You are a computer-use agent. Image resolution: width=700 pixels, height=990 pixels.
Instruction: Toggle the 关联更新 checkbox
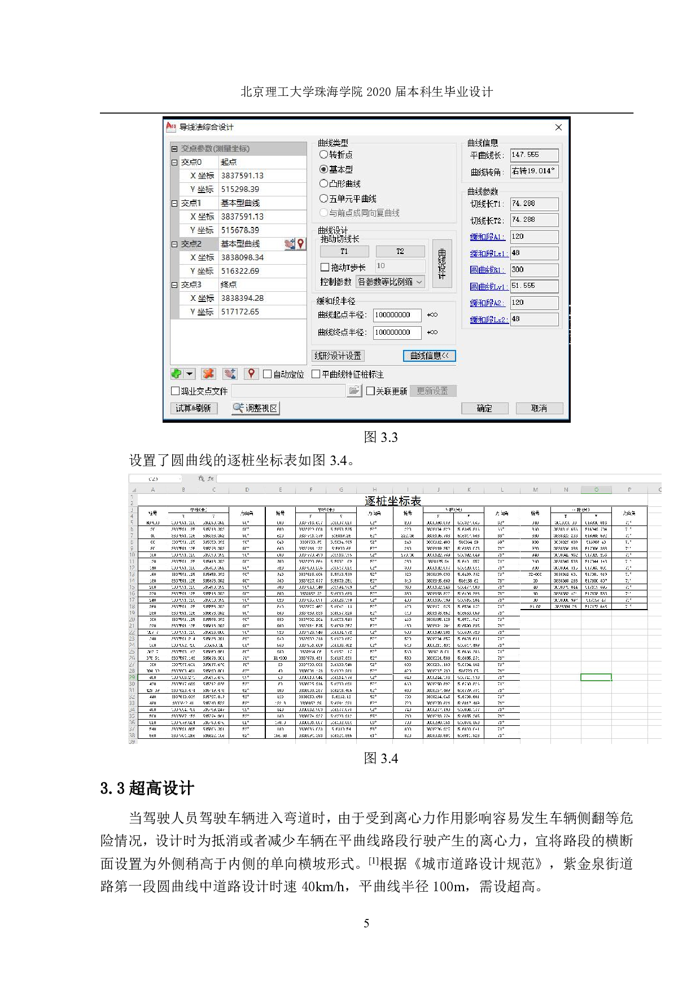point(370,391)
